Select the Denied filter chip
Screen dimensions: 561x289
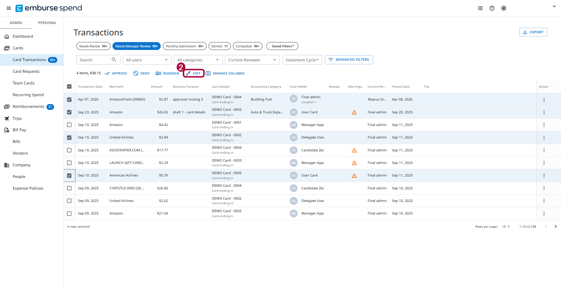coord(220,46)
